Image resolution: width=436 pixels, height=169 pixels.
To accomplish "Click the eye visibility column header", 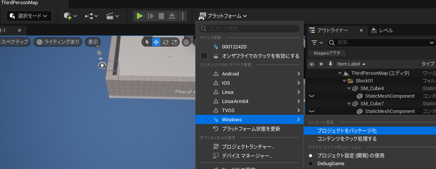I will (312, 64).
